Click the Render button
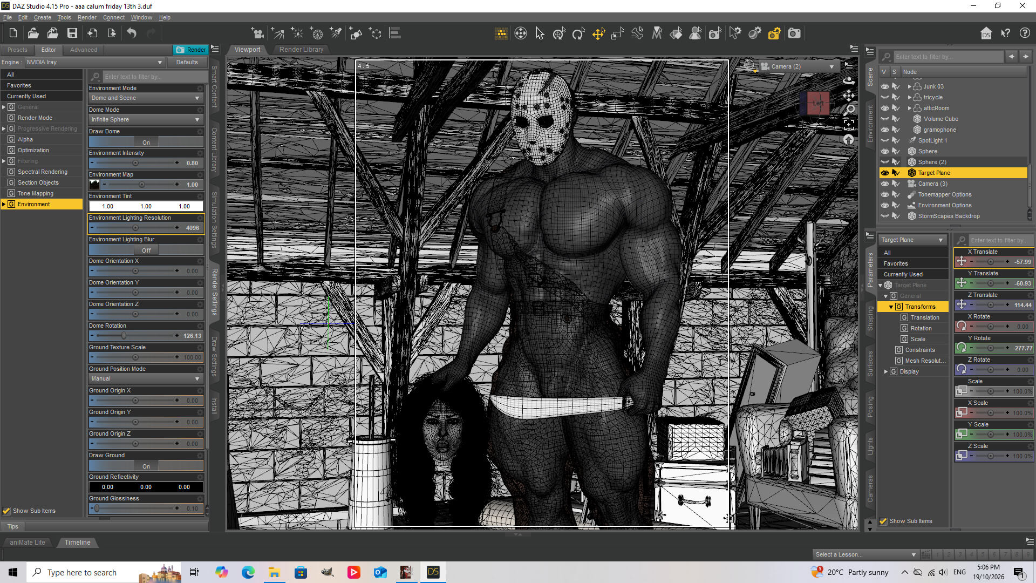Screen dimensions: 1036x583 [x=190, y=50]
